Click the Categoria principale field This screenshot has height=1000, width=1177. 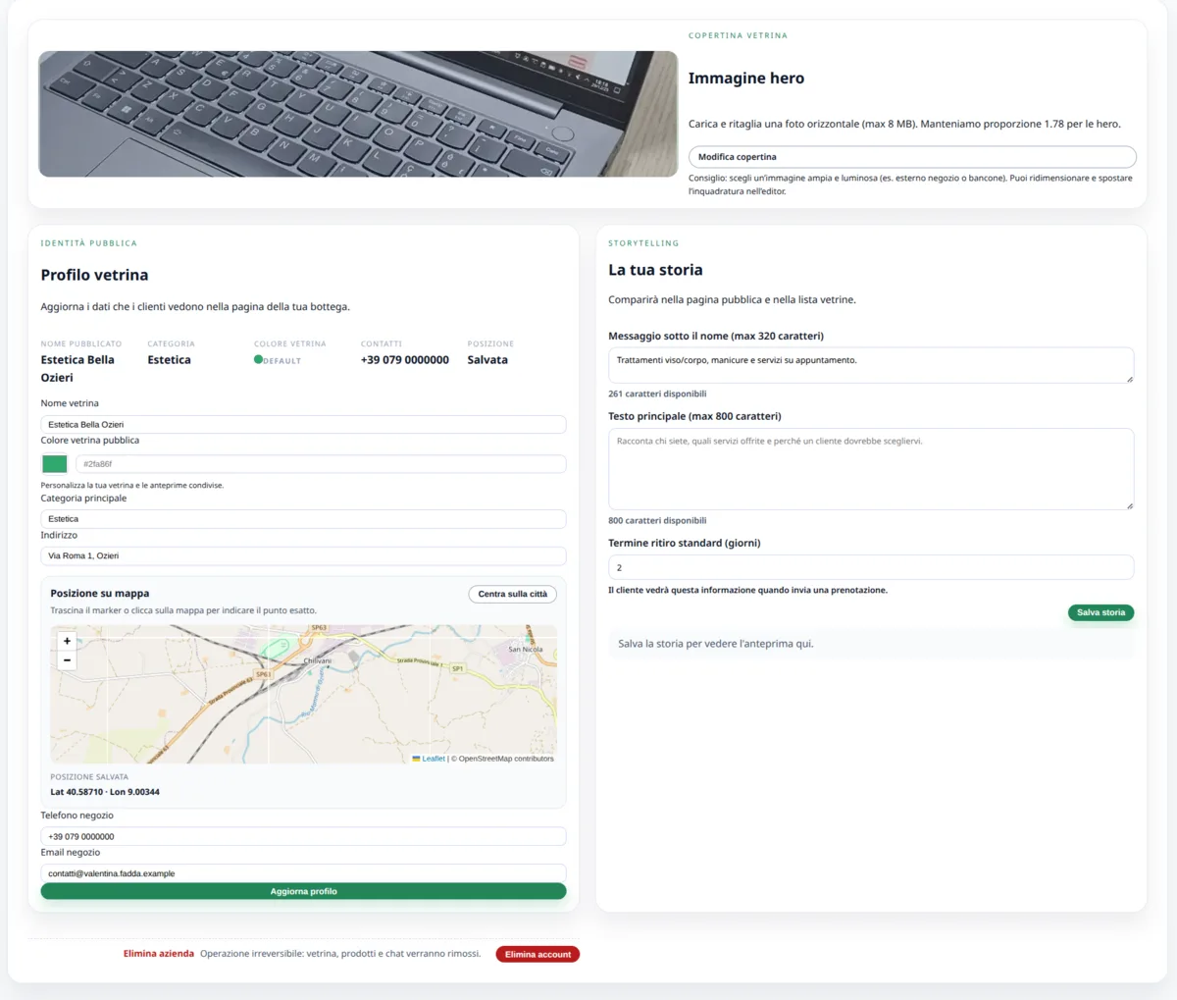[x=303, y=518]
